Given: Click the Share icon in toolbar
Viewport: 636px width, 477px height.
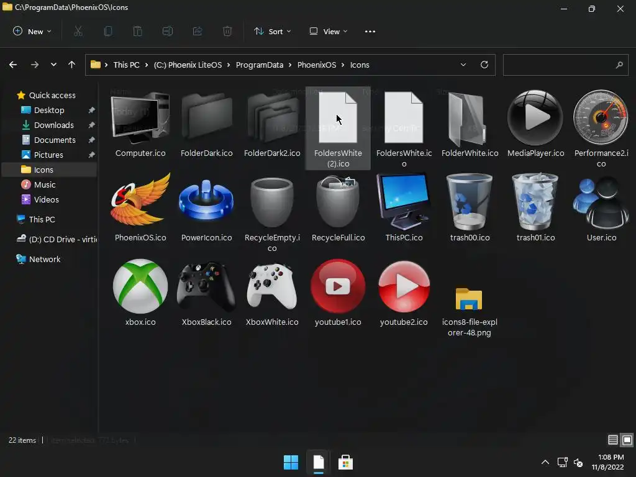Looking at the screenshot, I should point(198,31).
